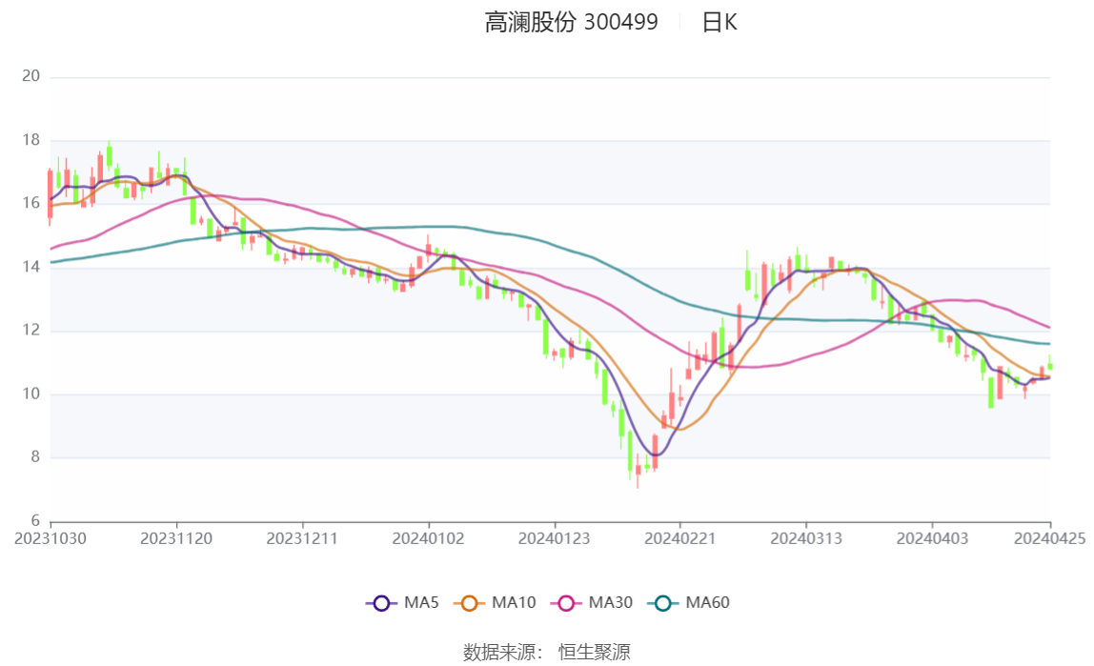Viewport: 1094px width, 666px height.
Task: Select the 20240425 date axis label
Action: [1050, 538]
